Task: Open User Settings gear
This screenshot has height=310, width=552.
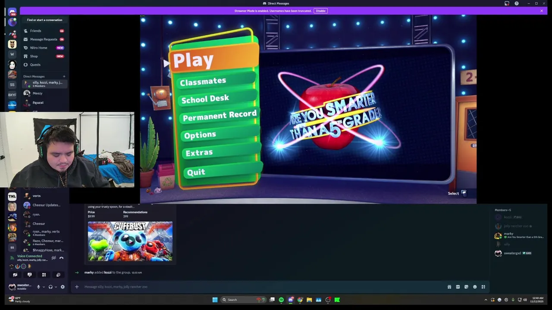Action: click(x=63, y=287)
